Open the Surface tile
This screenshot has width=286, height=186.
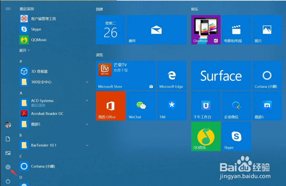tap(221, 75)
